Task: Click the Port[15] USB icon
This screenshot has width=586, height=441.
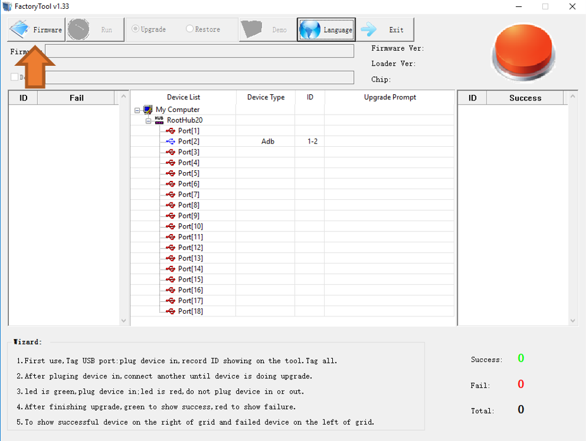Action: (170, 280)
